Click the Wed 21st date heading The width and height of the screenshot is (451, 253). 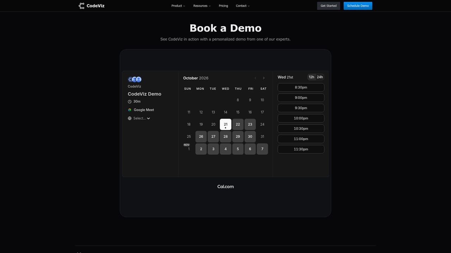click(285, 77)
